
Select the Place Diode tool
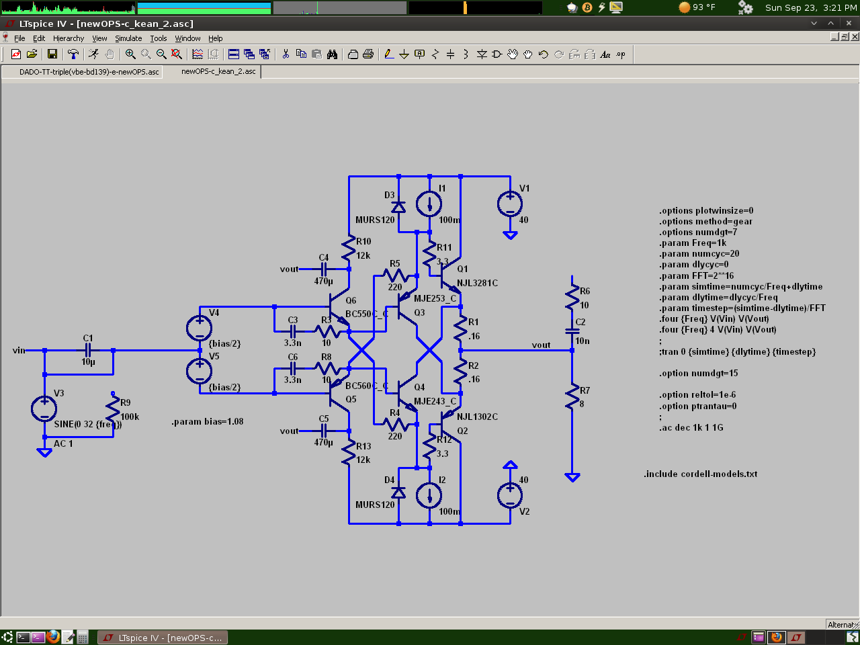point(482,54)
